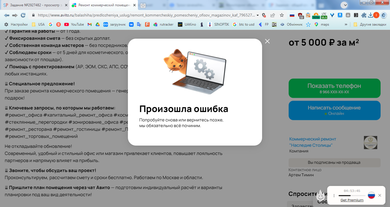
Task: Go back with the browser back arrow
Action: pos(7,15)
